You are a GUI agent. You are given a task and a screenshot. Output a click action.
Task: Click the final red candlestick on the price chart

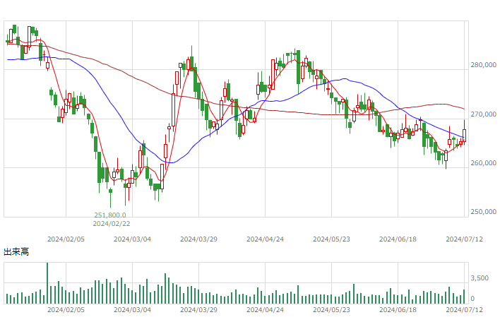point(464,134)
